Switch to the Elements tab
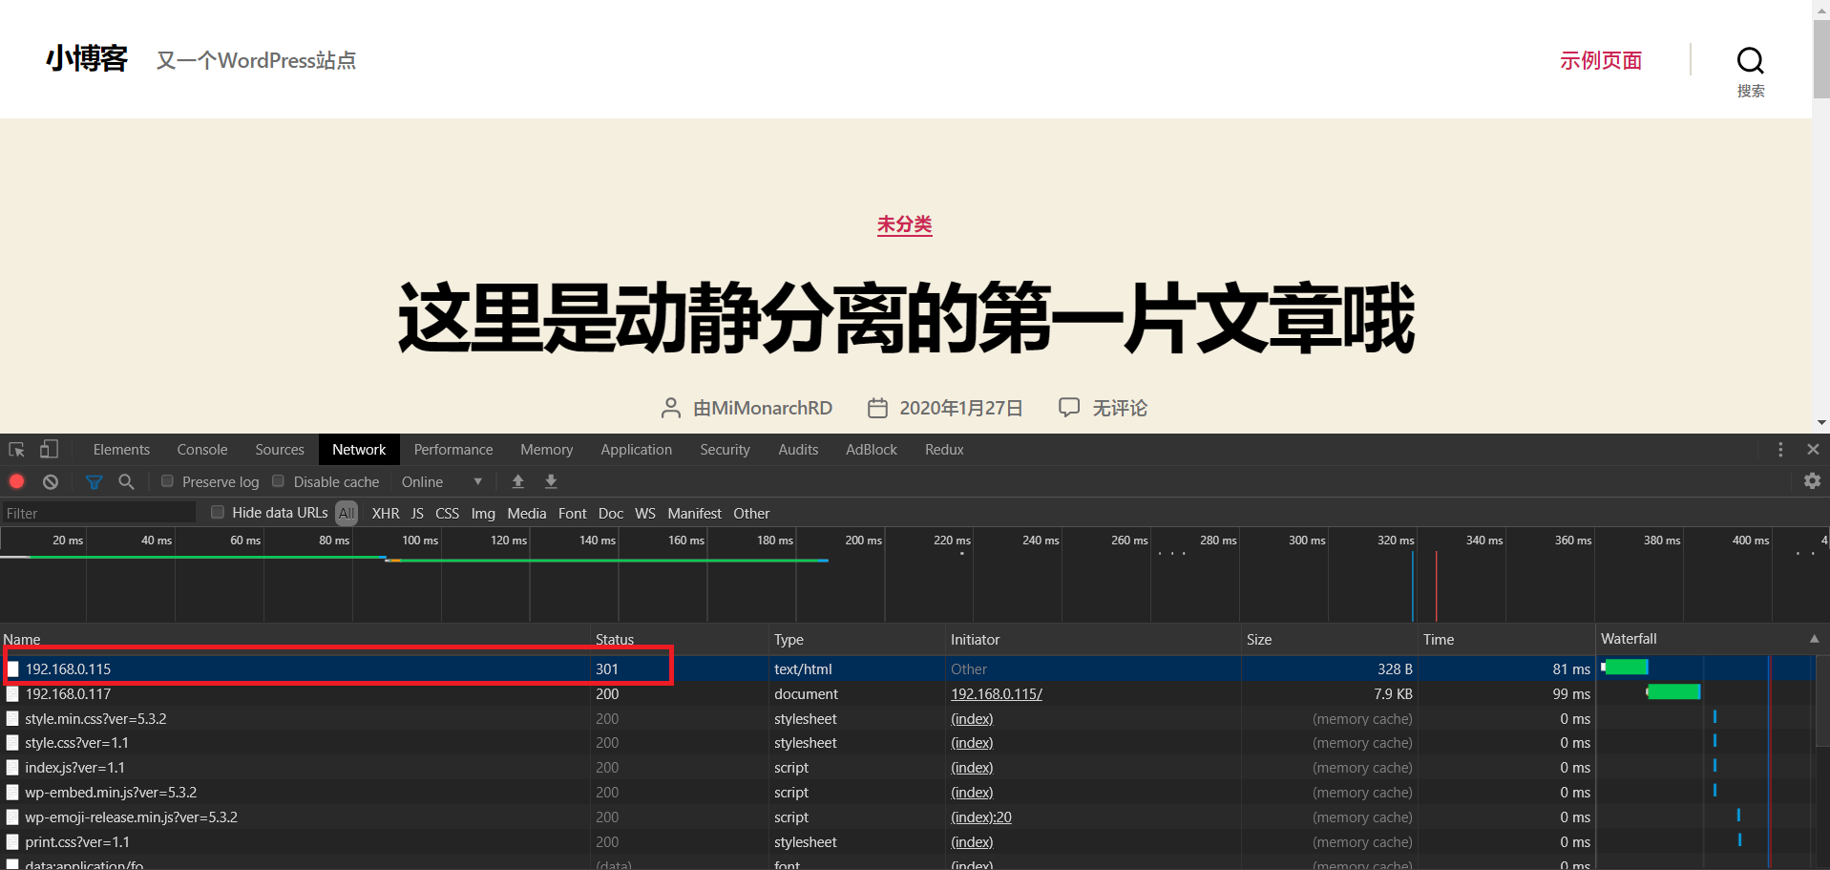1830x870 pixels. 121,449
